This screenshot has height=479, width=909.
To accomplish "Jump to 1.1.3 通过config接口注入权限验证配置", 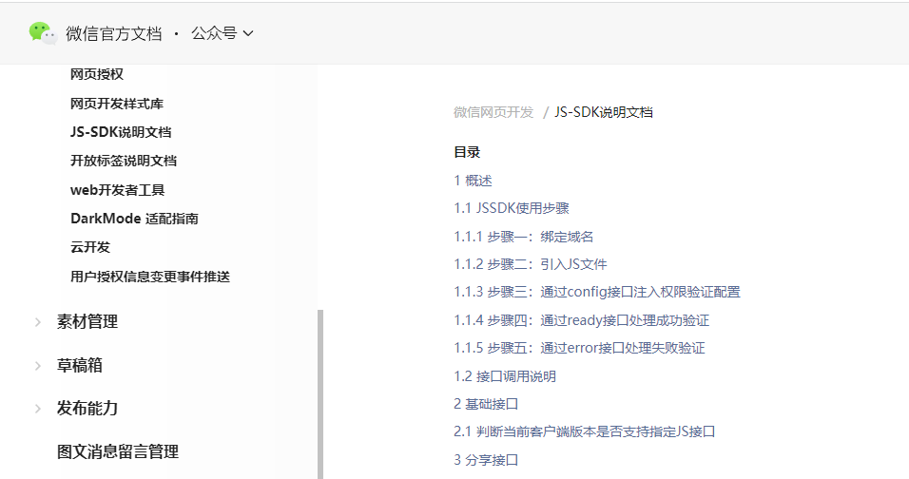I will click(x=597, y=292).
